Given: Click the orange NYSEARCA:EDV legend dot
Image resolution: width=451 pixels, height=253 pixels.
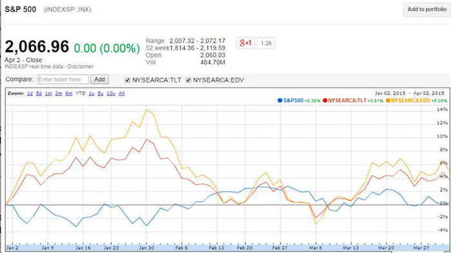Looking at the screenshot, I should [x=388, y=100].
